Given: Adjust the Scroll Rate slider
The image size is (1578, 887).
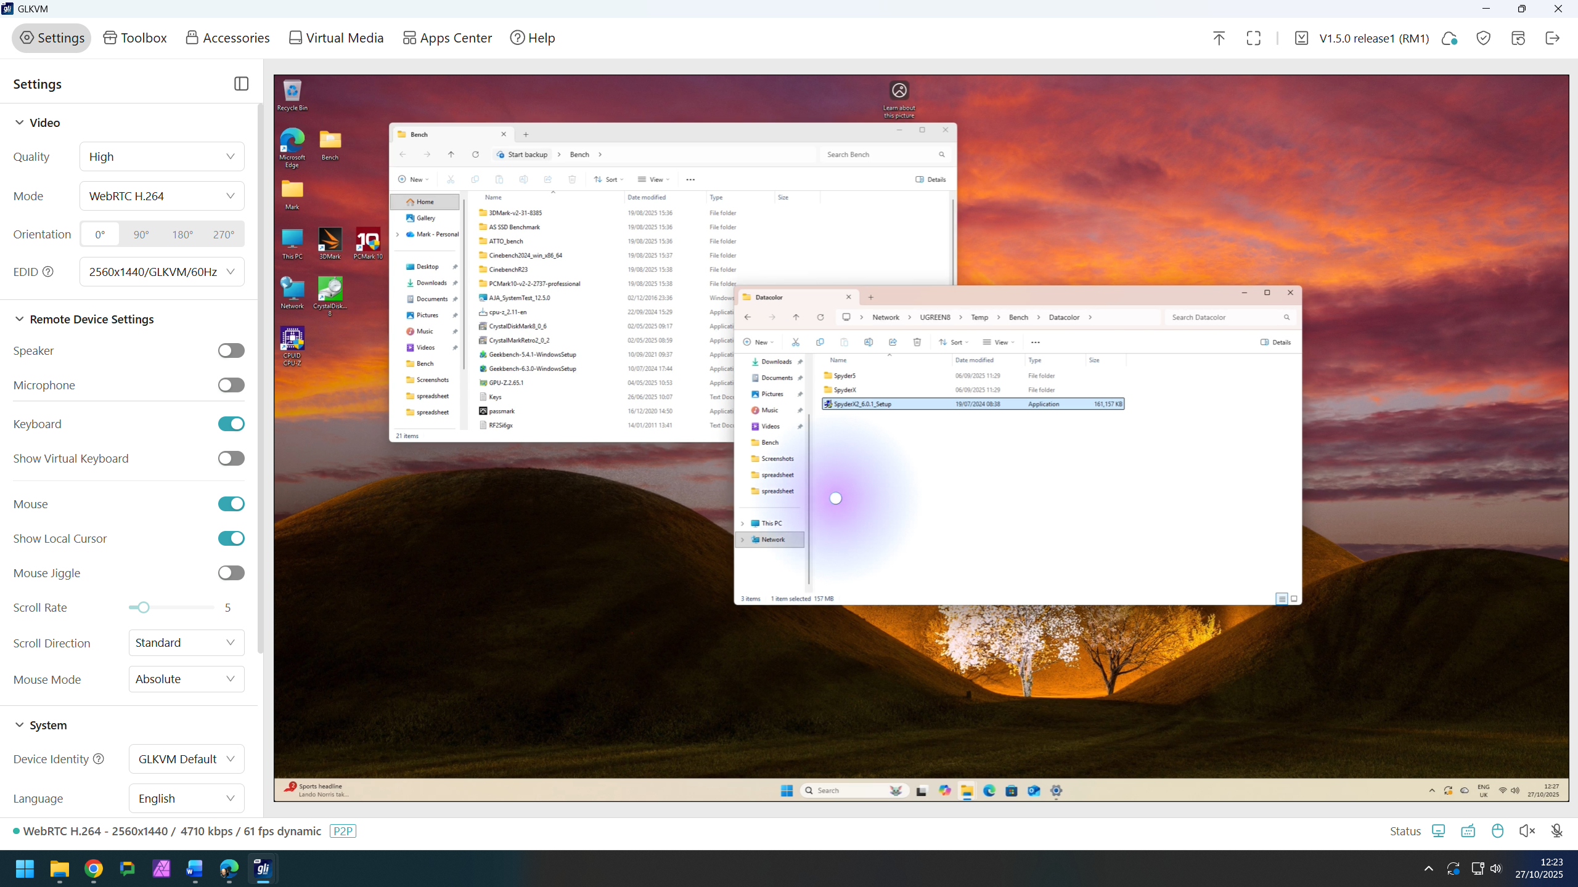Looking at the screenshot, I should pos(144,607).
